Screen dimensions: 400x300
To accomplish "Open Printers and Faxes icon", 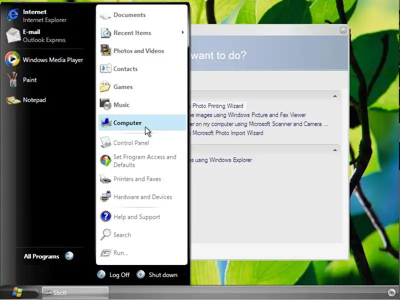I will tap(105, 179).
